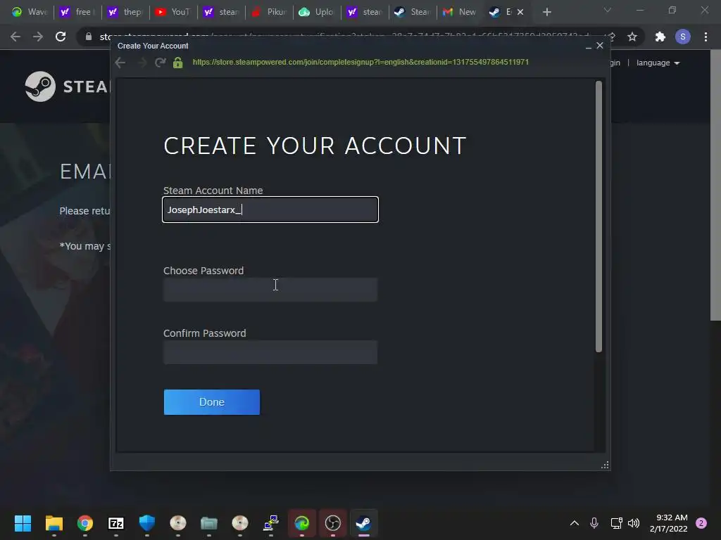This screenshot has width=721, height=540.
Task: Bookmark this page with the star
Action: click(x=632, y=37)
